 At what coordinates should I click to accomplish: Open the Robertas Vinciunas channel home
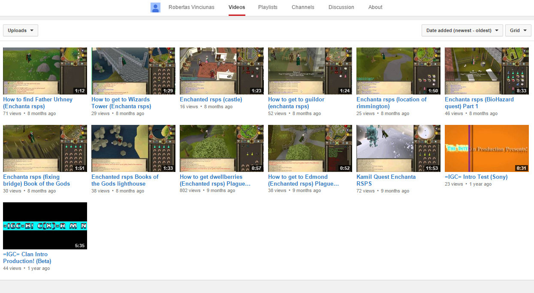click(191, 7)
